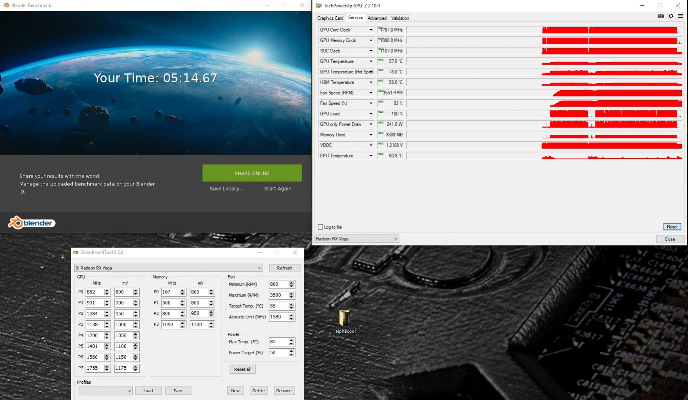Click the SHARE ONLINE button
The width and height of the screenshot is (688, 400).
[x=252, y=173]
